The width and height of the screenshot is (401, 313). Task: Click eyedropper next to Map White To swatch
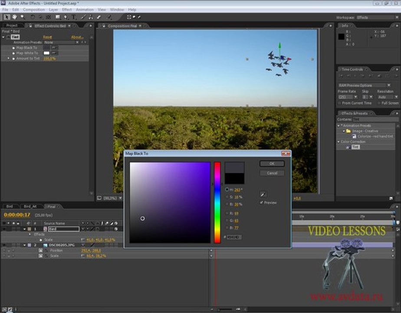(55, 53)
